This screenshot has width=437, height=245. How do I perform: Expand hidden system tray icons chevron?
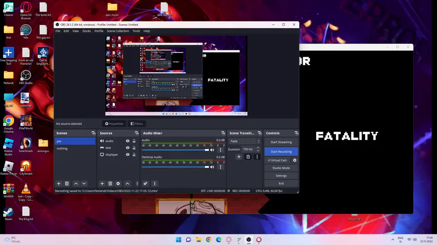[393, 240]
